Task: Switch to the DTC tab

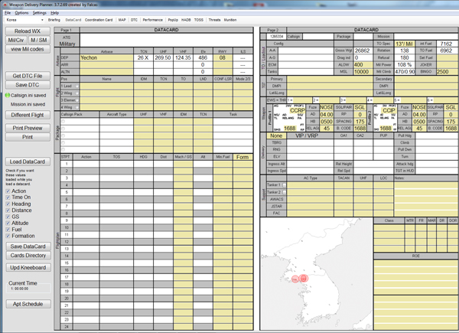Action: pos(134,20)
